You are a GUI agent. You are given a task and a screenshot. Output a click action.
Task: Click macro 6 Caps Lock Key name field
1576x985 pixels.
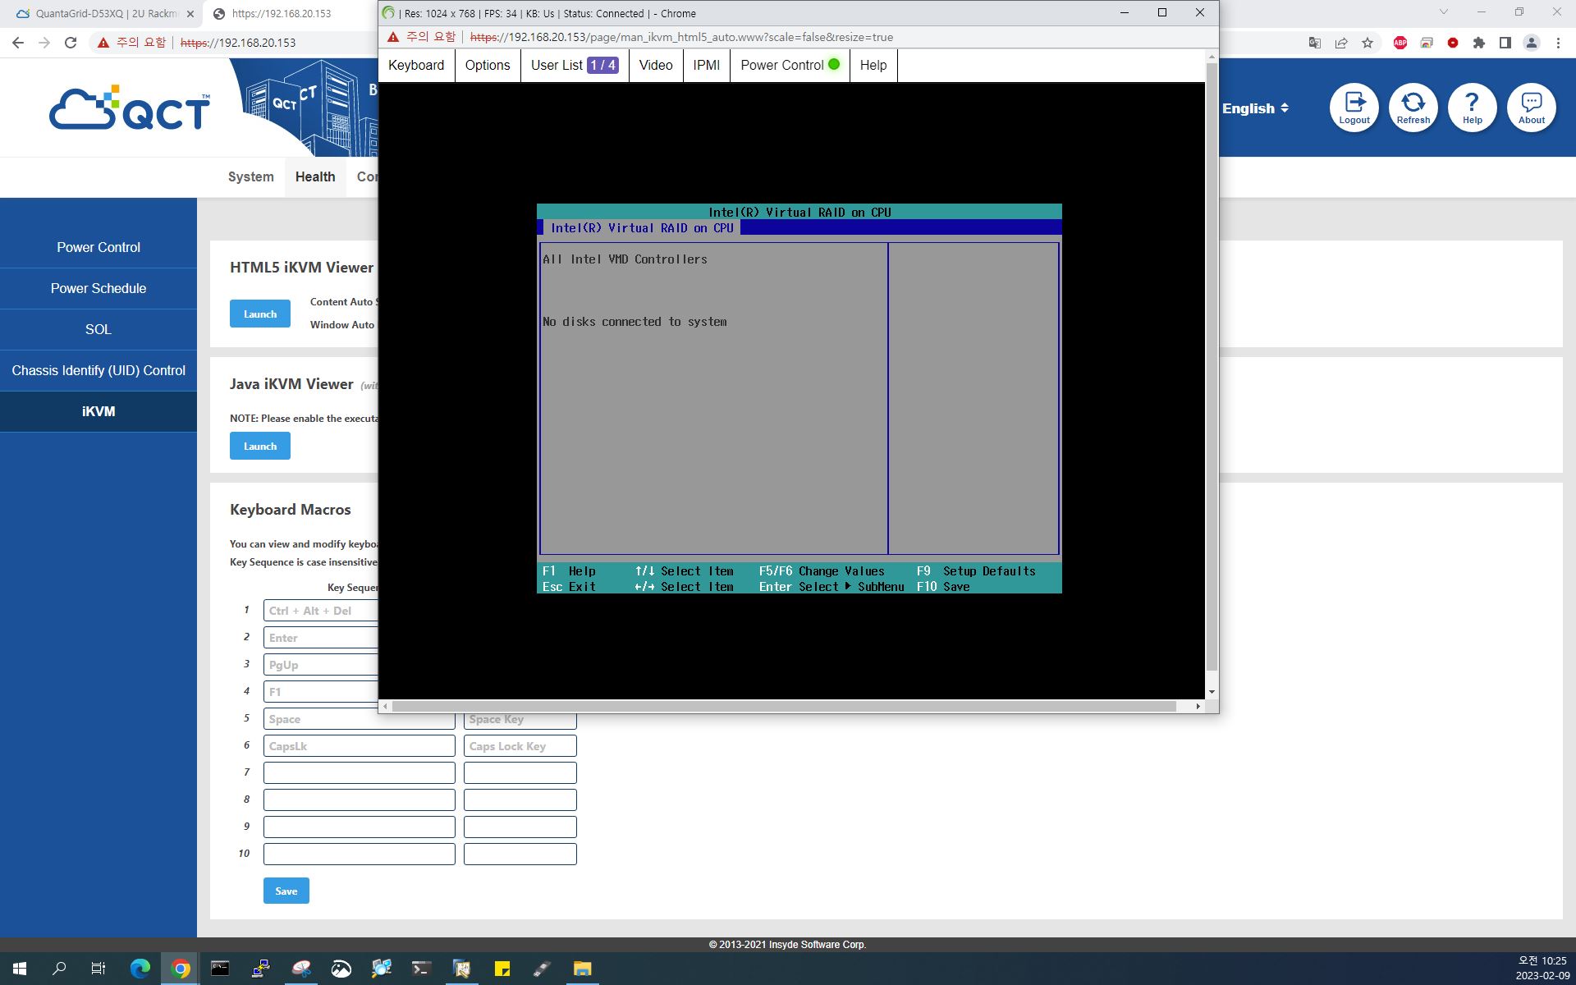[520, 745]
